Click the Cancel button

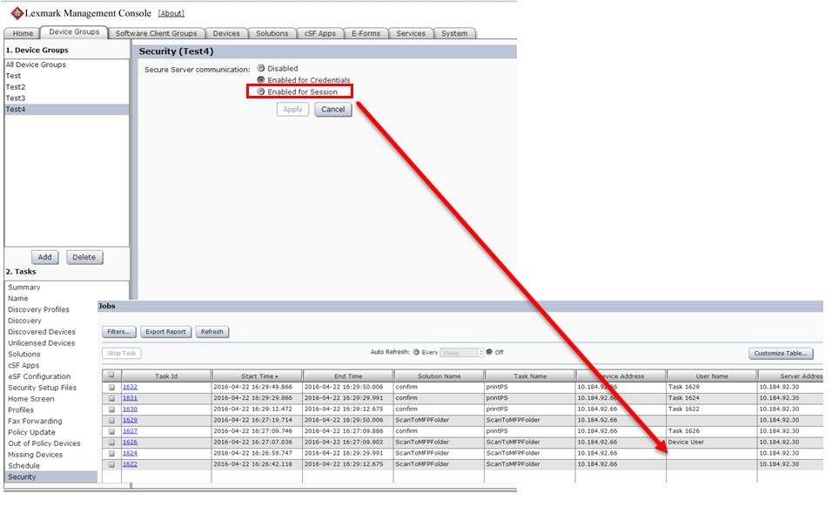(332, 110)
